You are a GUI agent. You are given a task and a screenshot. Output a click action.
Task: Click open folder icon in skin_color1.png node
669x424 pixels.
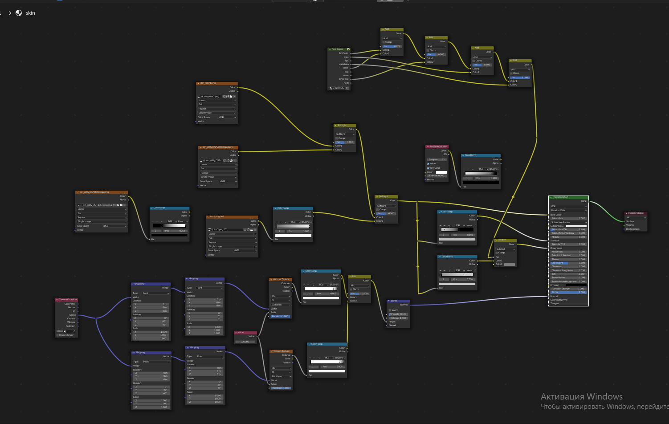tap(231, 96)
